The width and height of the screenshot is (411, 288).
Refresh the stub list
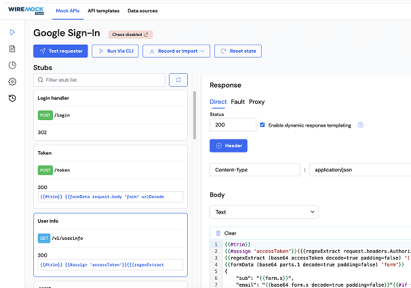178,80
